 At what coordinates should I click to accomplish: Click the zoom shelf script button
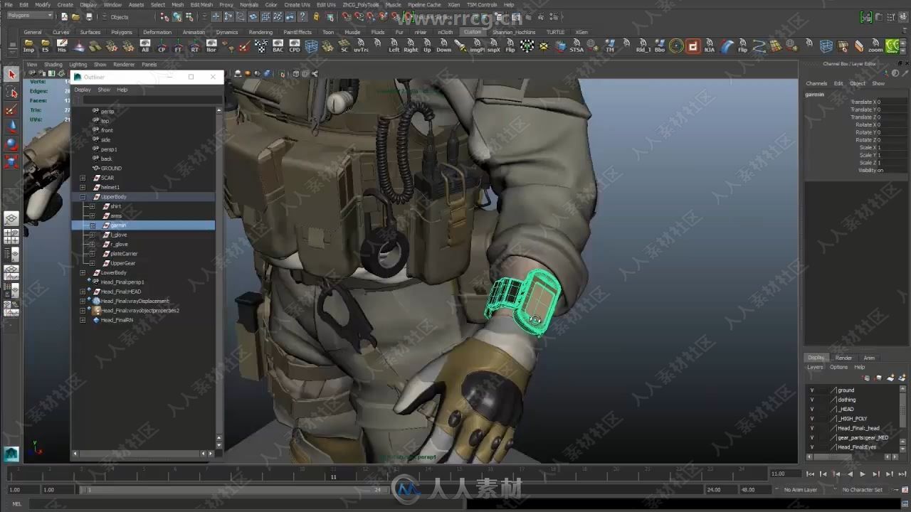coord(875,47)
